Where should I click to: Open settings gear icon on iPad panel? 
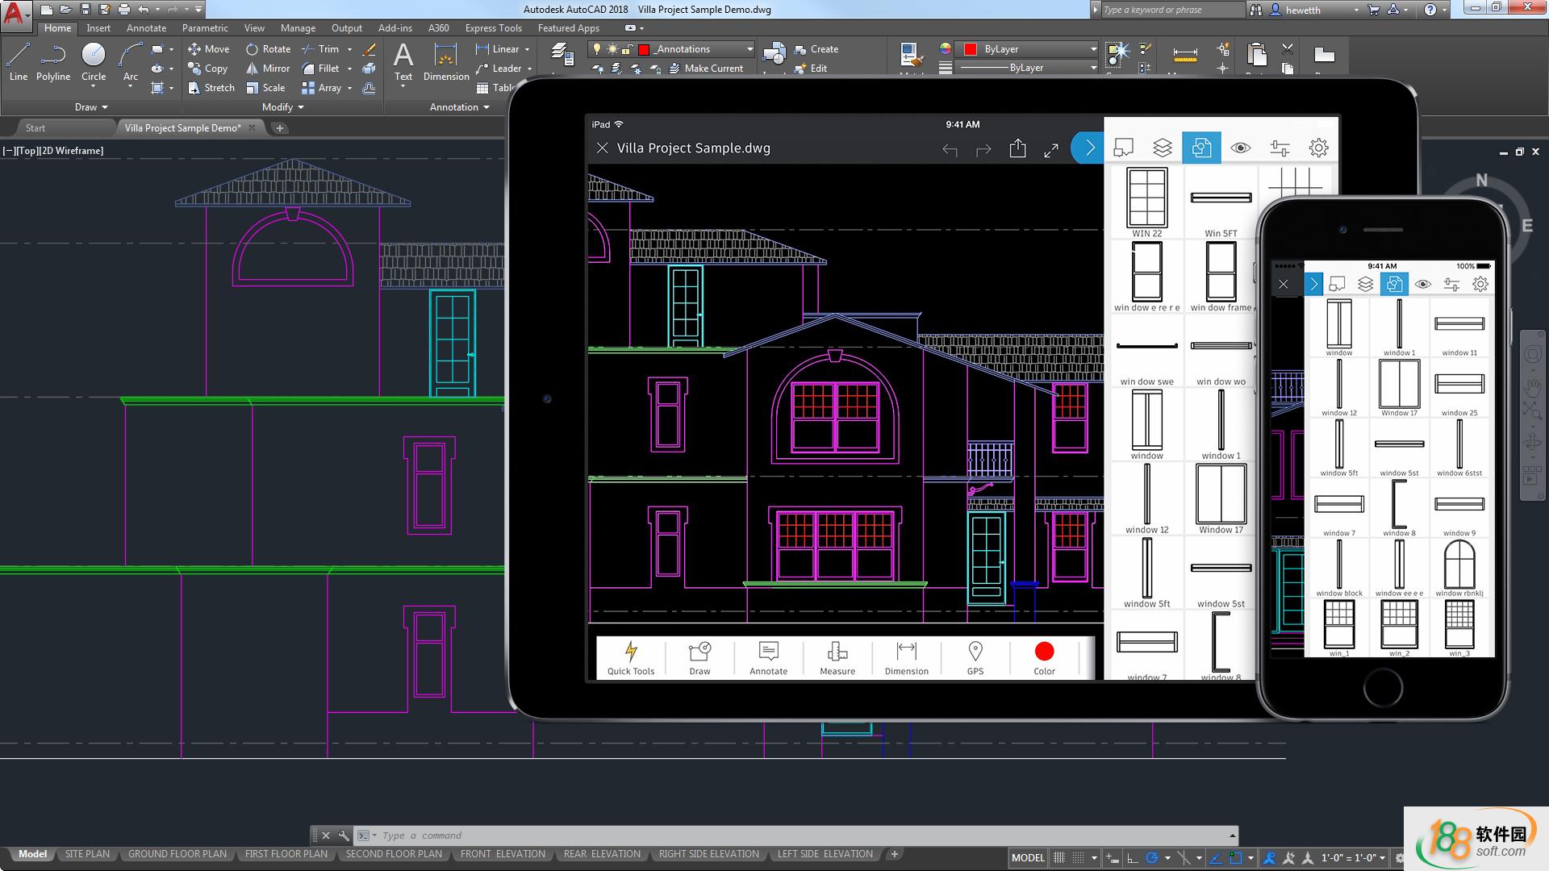[x=1318, y=148]
